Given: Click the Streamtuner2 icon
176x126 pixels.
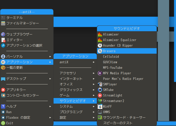Looking at the screenshot, I should pos(100,101).
